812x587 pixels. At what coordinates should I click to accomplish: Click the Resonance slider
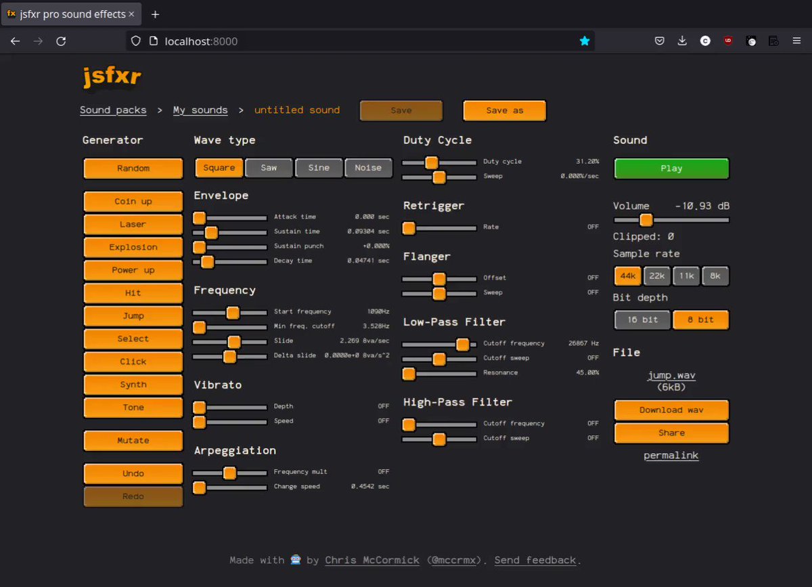[x=439, y=373]
